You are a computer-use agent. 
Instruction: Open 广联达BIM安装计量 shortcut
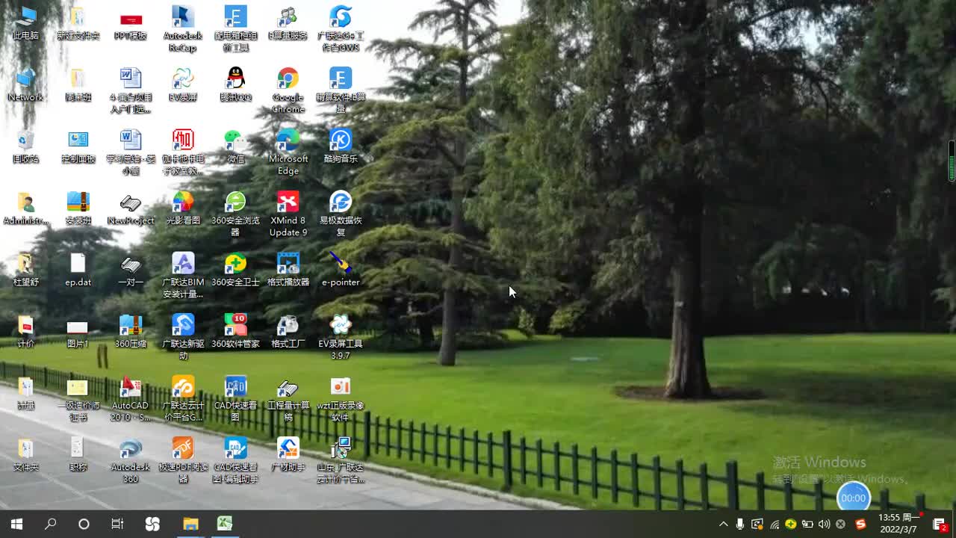pos(183,276)
